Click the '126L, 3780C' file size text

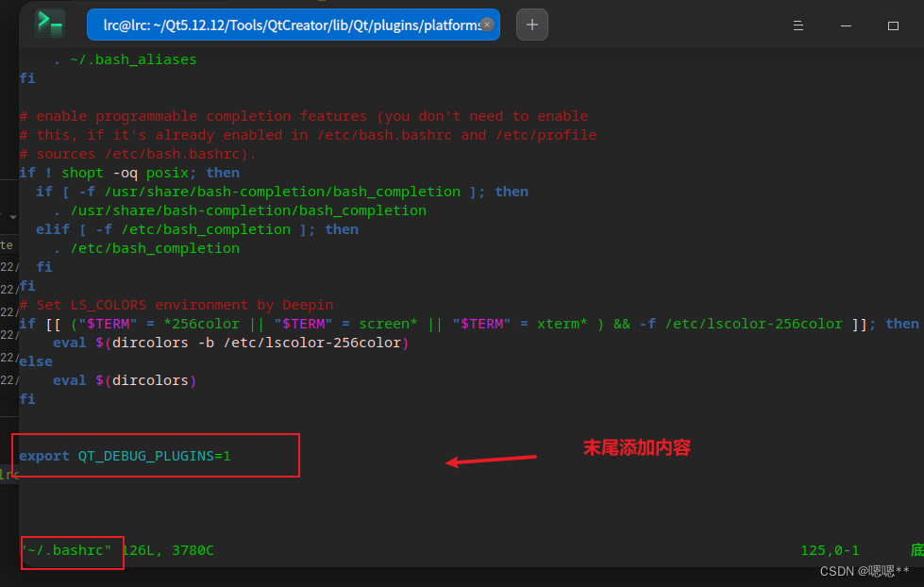pyautogui.click(x=168, y=550)
